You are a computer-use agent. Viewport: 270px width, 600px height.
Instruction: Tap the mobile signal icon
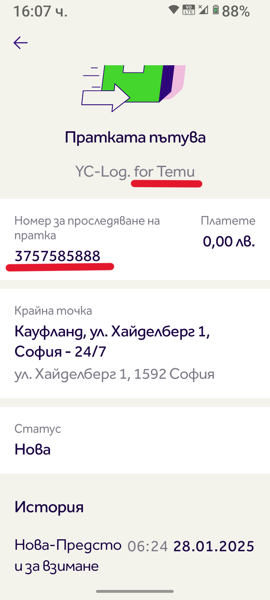(x=203, y=10)
